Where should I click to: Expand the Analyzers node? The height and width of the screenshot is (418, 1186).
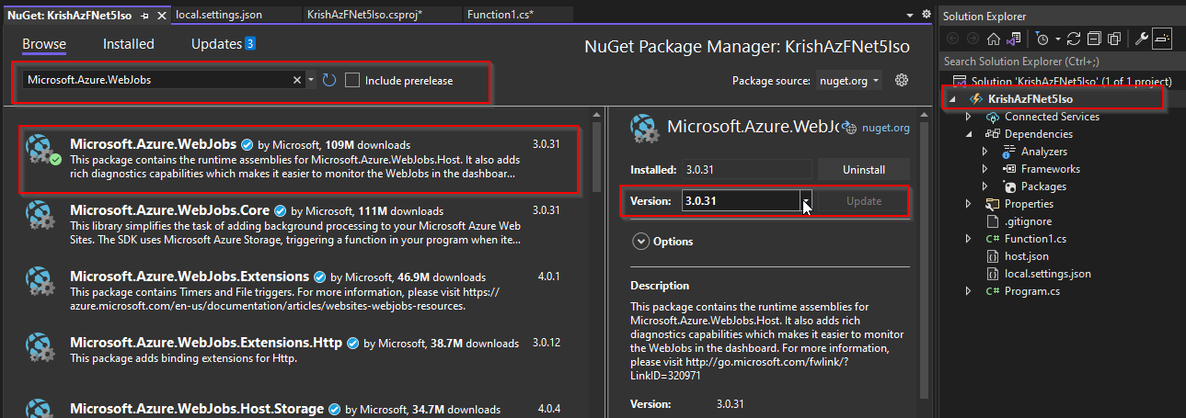pos(984,152)
